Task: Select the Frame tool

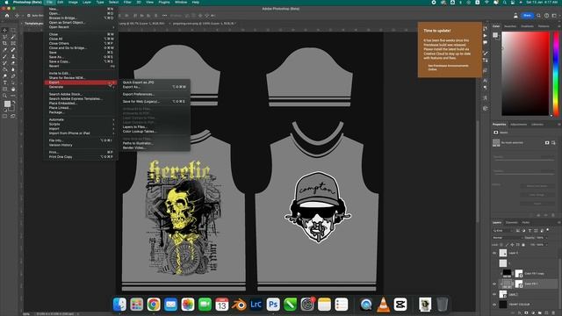Action: pyautogui.click(x=13, y=43)
